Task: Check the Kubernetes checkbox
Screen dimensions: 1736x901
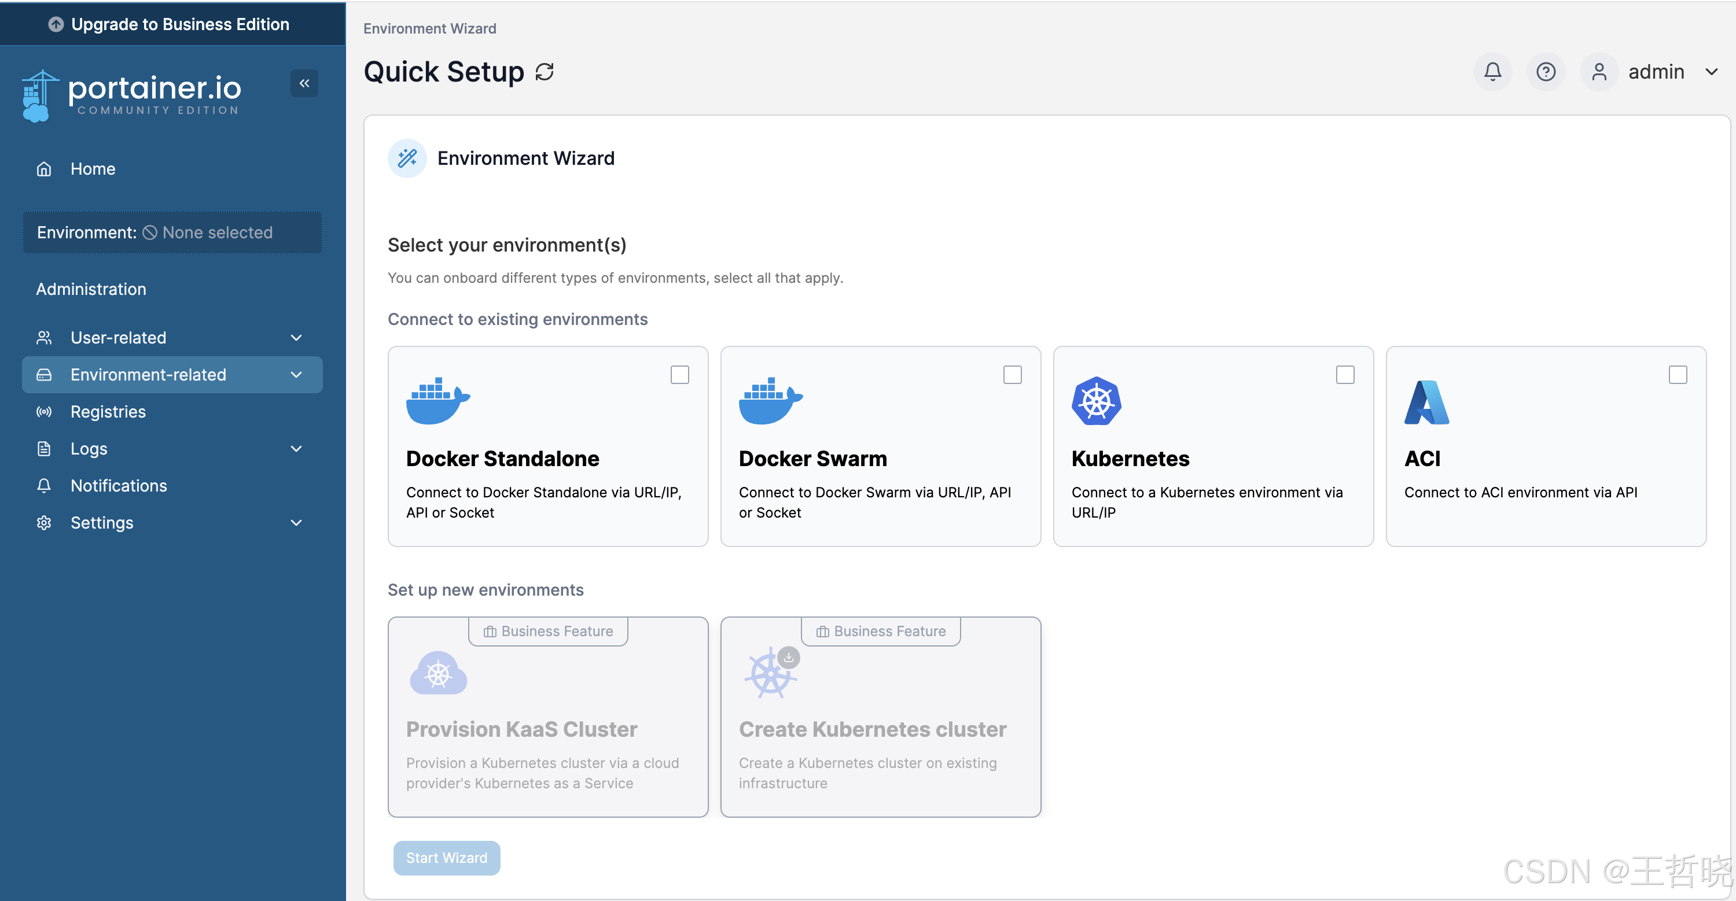Action: (x=1345, y=374)
